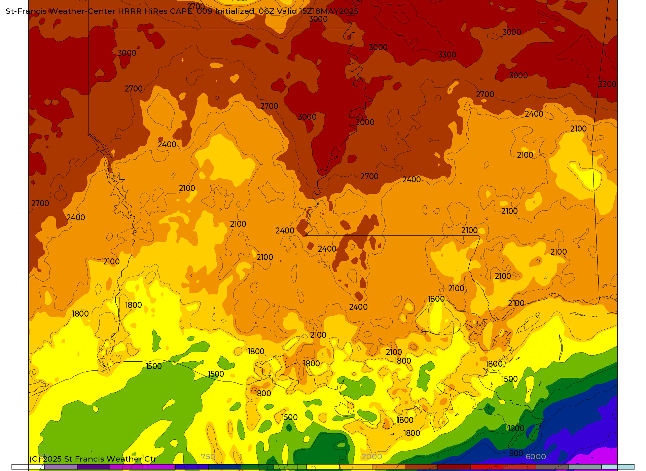Click the 2000 legend label
The height and width of the screenshot is (471, 646).
(x=372, y=457)
